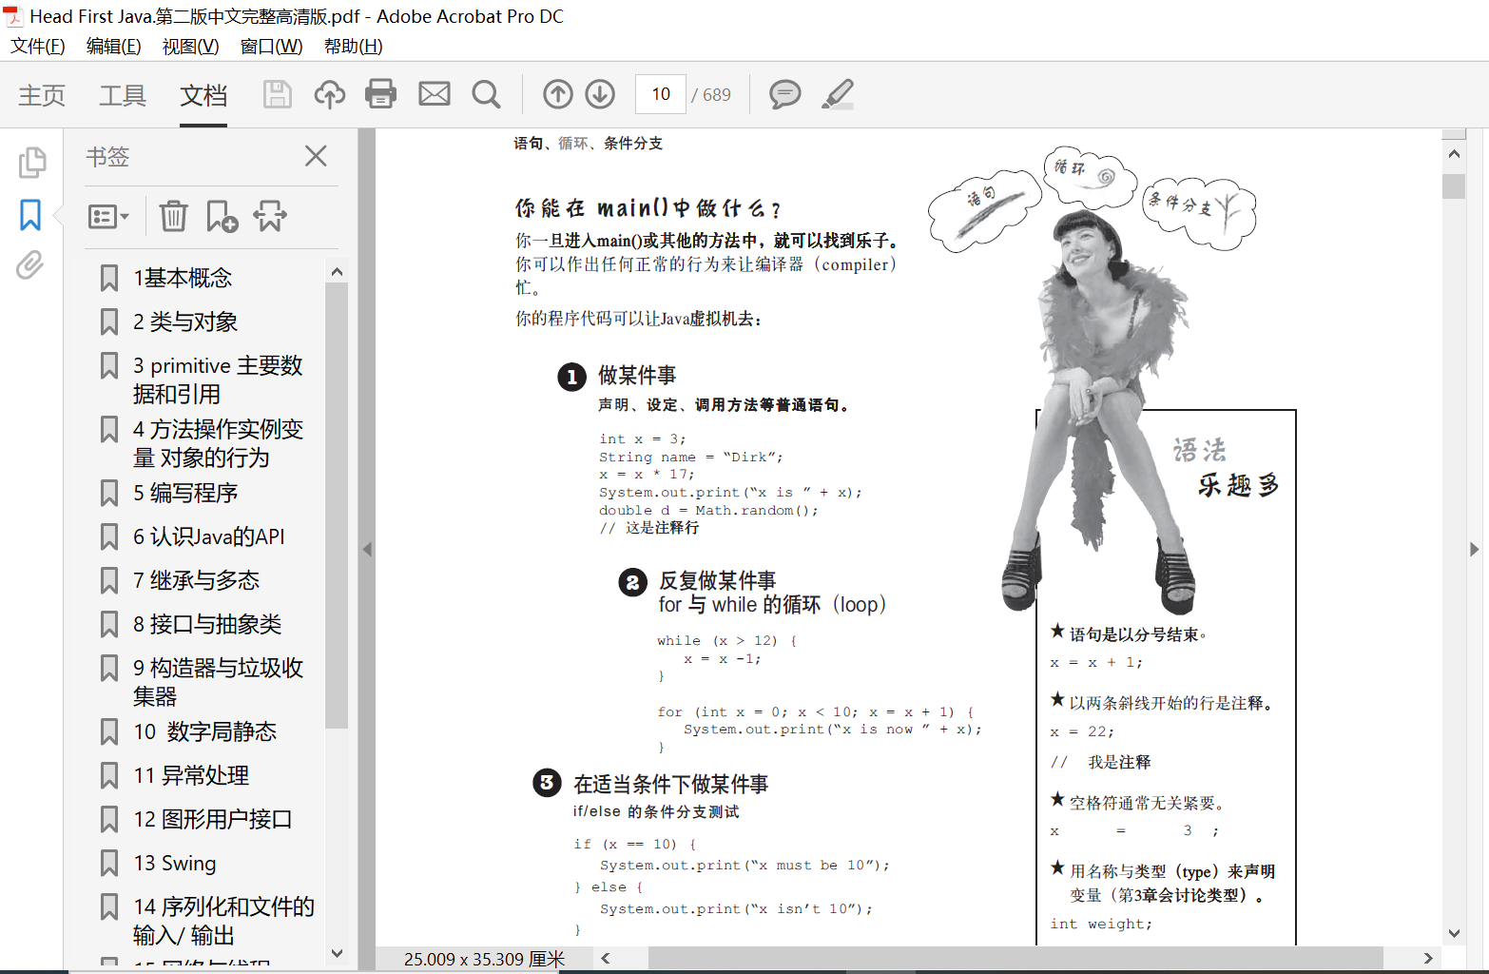Open the comments speech bubble tool

(x=784, y=94)
